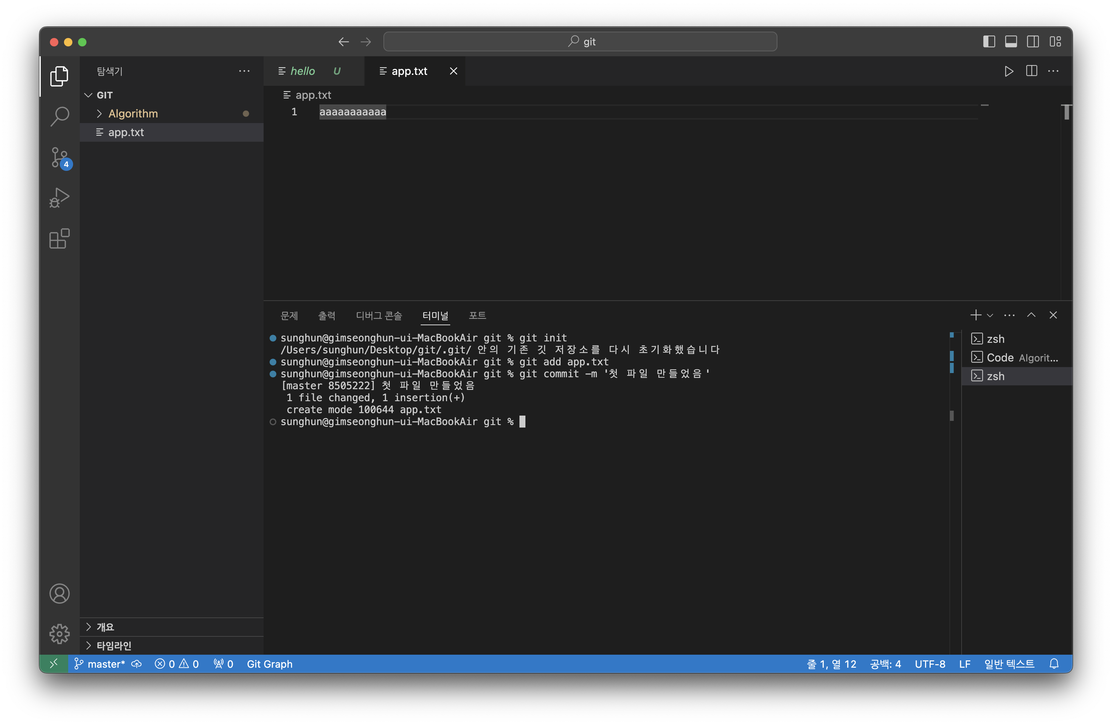Image resolution: width=1112 pixels, height=725 pixels.
Task: Switch to the 출력 panel tab
Action: point(327,315)
